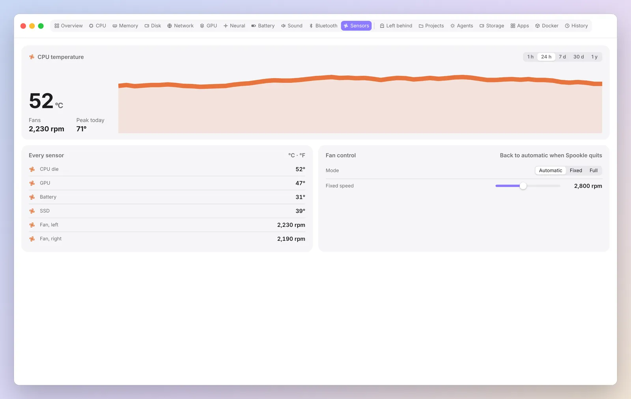Open the Overview tab
The image size is (631, 399).
click(x=69, y=26)
